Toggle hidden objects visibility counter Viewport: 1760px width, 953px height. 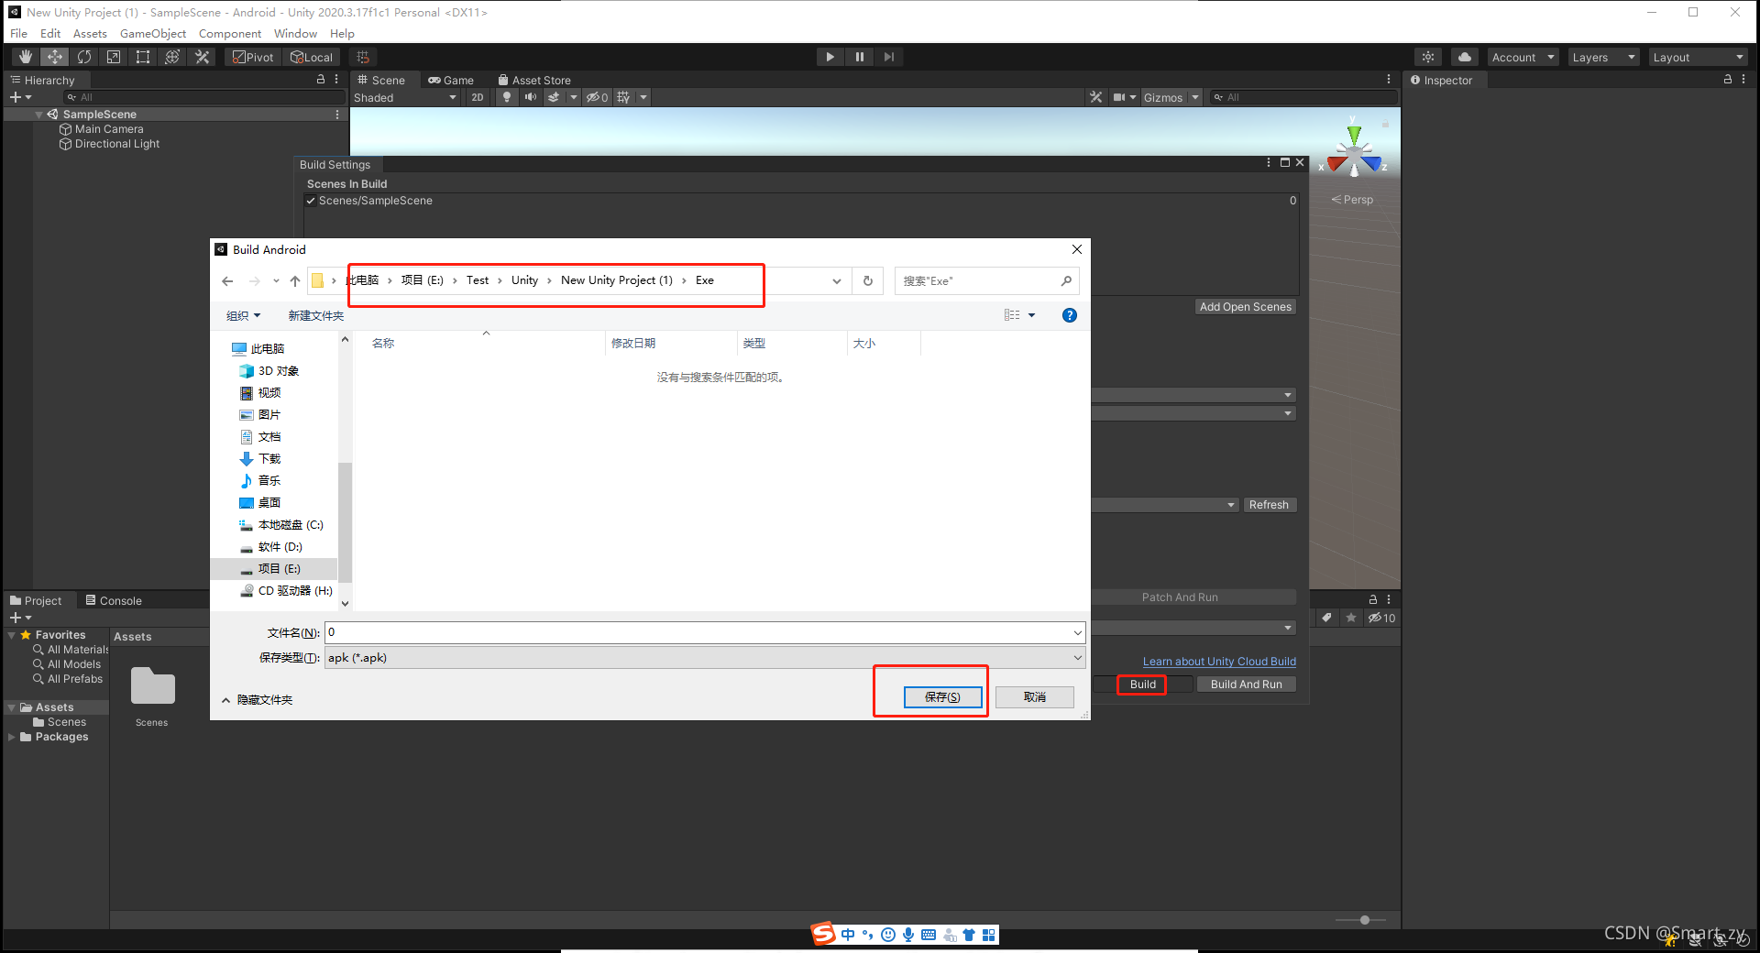(x=598, y=97)
